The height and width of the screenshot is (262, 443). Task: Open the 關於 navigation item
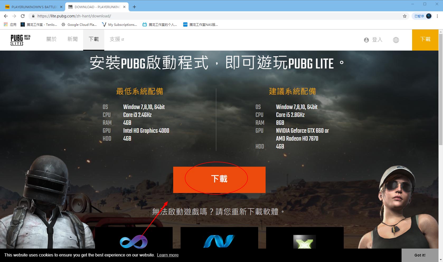[x=51, y=39]
